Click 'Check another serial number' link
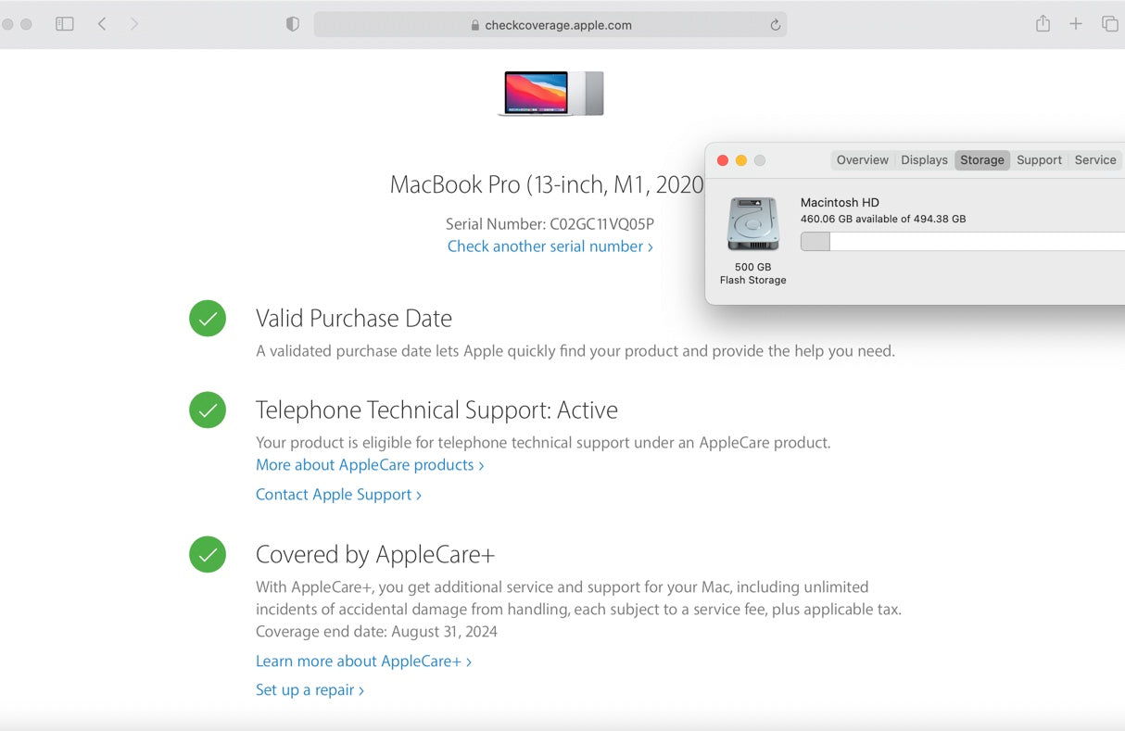 (550, 246)
